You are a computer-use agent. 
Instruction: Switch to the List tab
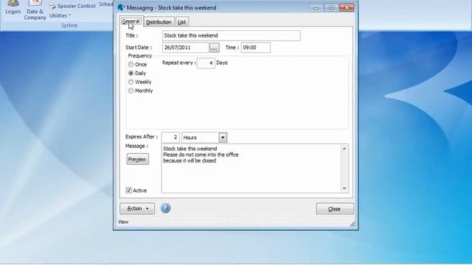[x=181, y=22]
